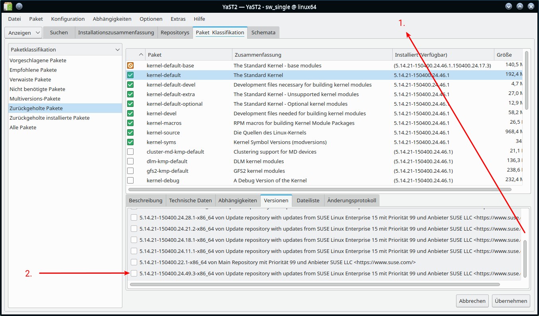Screen dimensions: 539x316
Task: Sort by the Paket column header
Action: click(x=189, y=55)
